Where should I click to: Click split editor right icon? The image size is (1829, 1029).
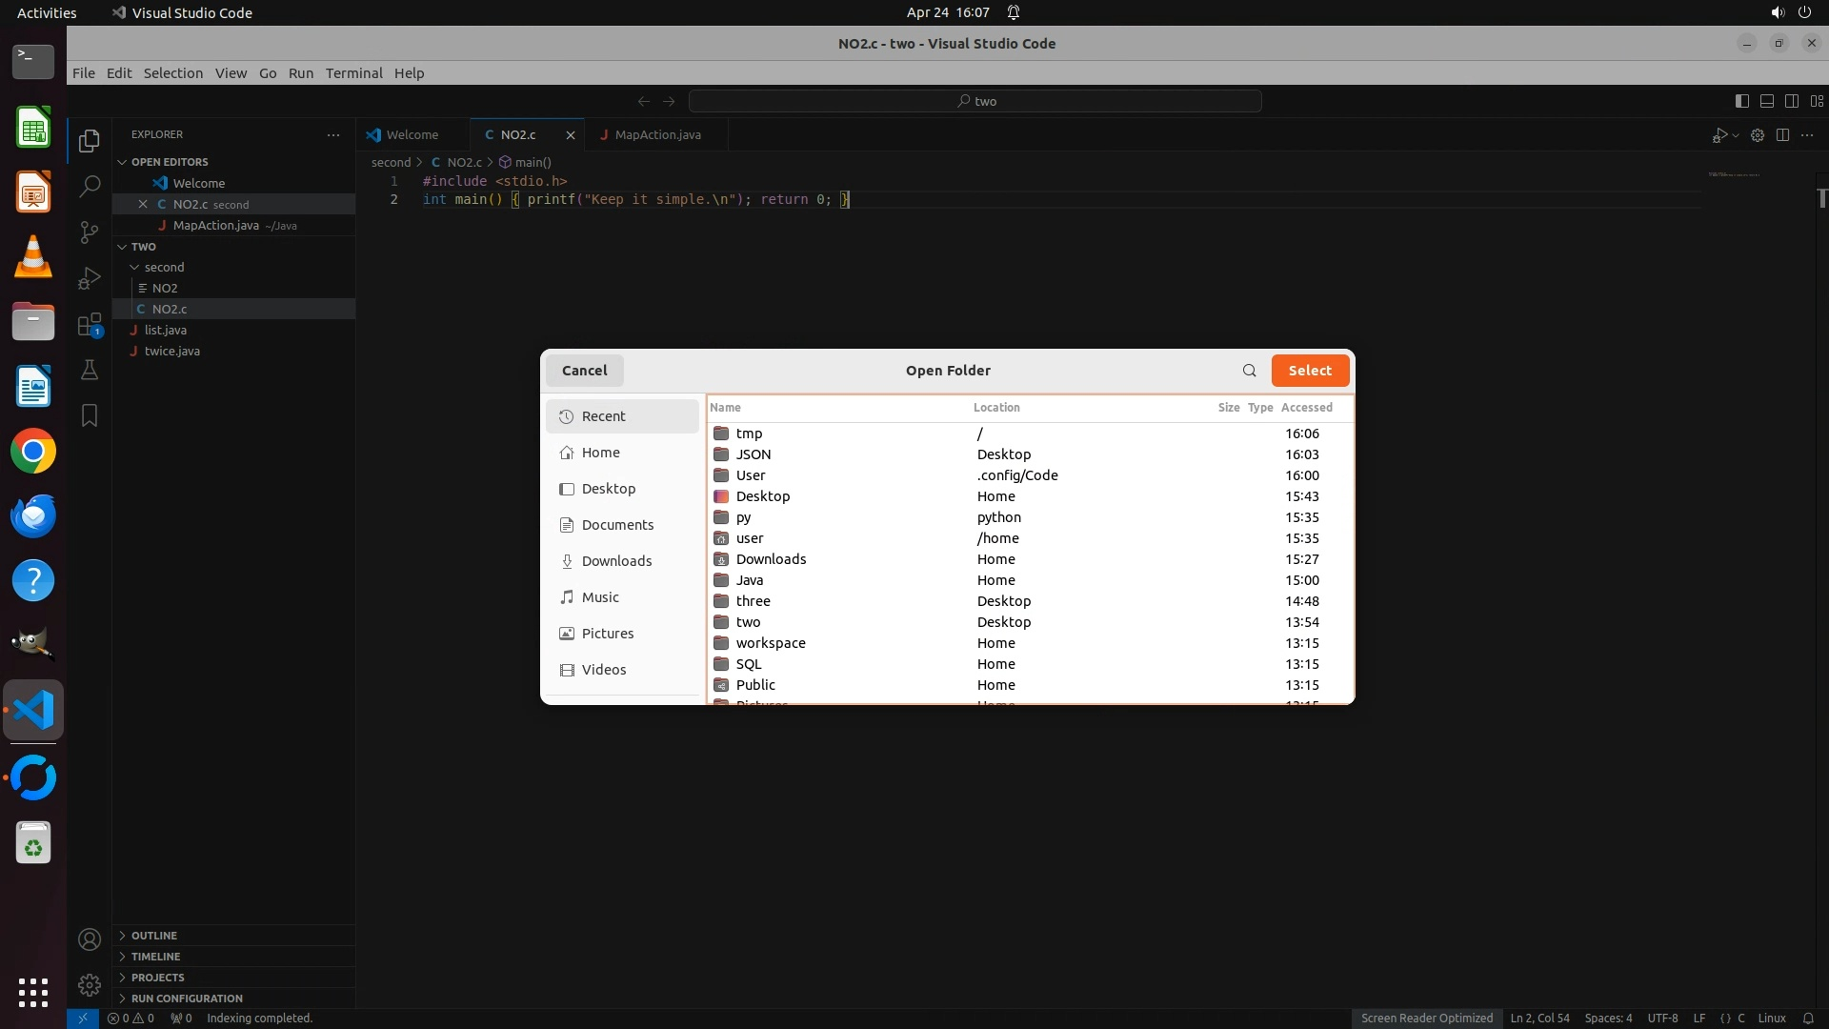click(1782, 135)
